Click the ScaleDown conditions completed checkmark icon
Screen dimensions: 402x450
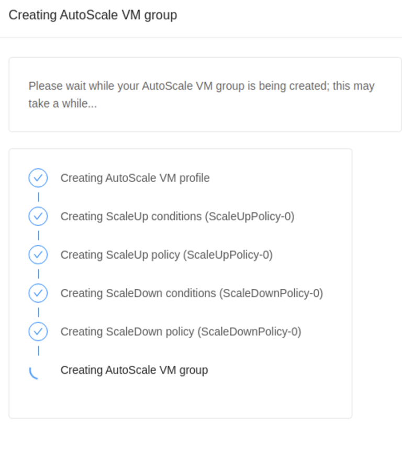click(x=38, y=293)
